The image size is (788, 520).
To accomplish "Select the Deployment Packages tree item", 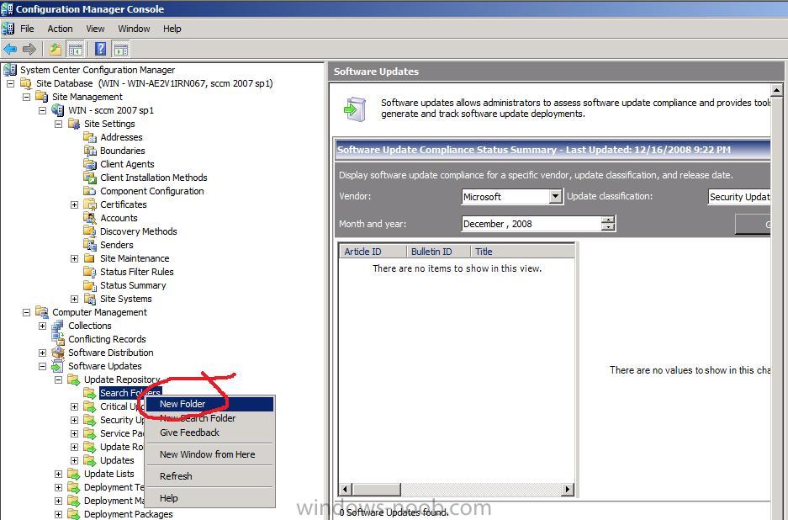I will (128, 514).
